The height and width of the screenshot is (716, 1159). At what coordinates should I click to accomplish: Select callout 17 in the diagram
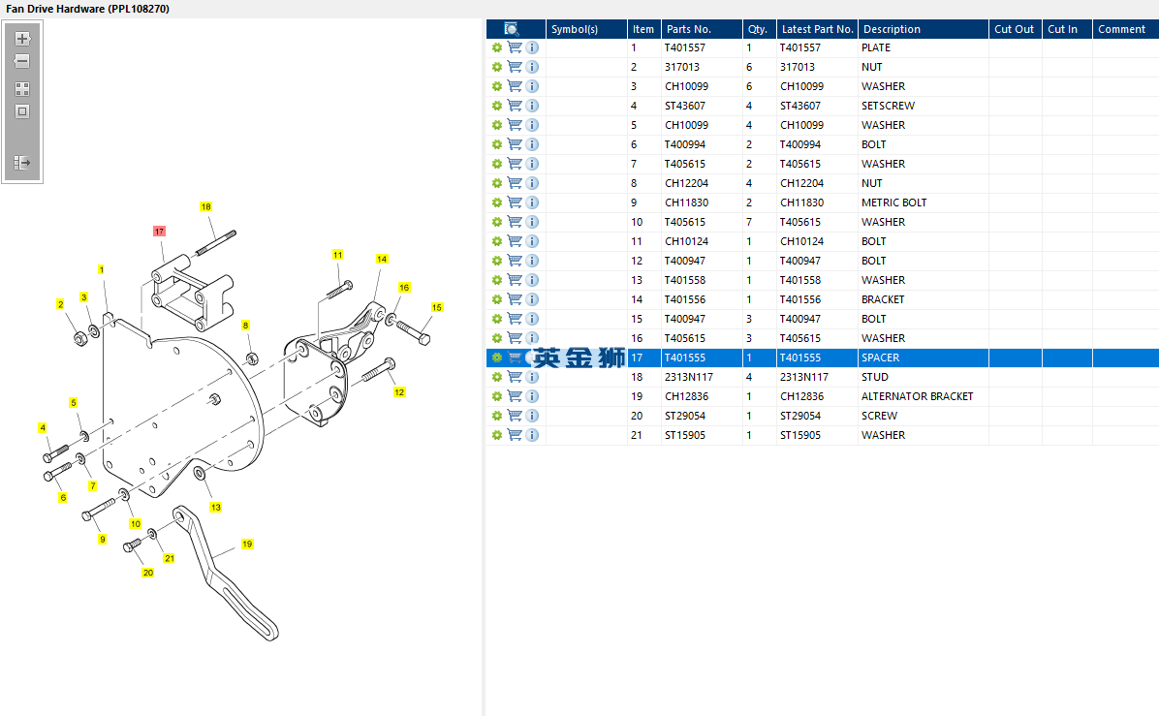coord(159,232)
